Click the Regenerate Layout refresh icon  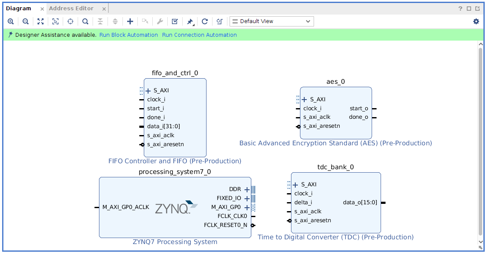[x=205, y=21]
